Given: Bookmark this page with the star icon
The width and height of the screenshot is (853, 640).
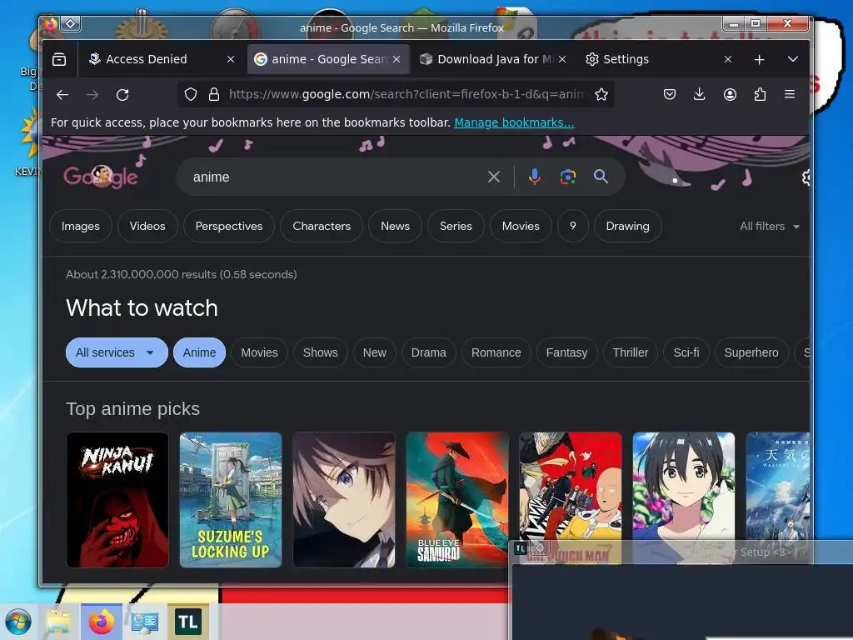Looking at the screenshot, I should click(x=601, y=95).
